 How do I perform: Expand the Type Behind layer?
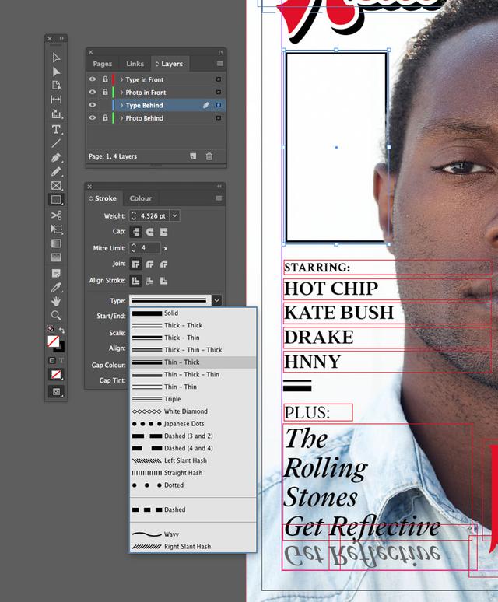point(121,105)
